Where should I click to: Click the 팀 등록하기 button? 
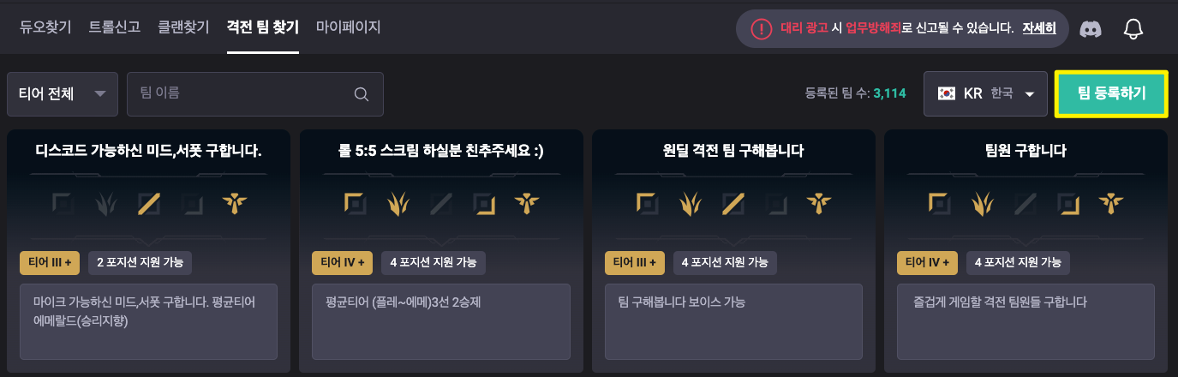[x=1111, y=93]
